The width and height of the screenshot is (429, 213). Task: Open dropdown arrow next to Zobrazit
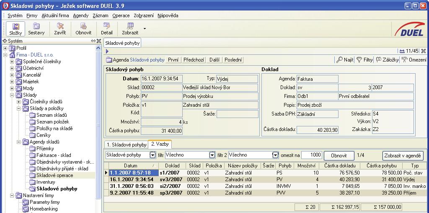(145, 28)
